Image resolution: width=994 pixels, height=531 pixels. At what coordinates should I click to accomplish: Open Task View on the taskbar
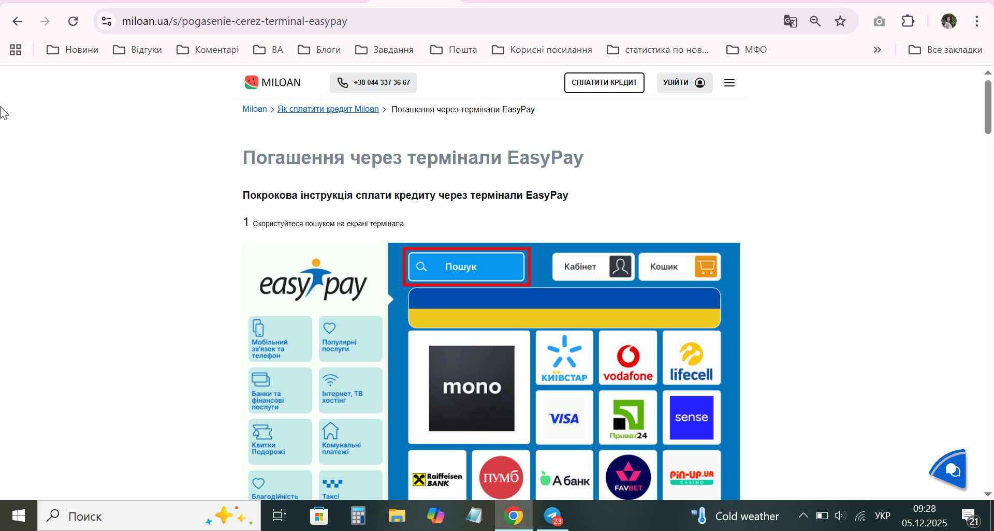pyautogui.click(x=280, y=515)
